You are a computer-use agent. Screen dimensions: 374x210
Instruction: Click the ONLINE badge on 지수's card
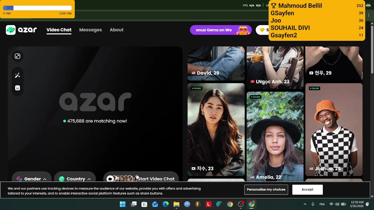[x=196, y=88]
